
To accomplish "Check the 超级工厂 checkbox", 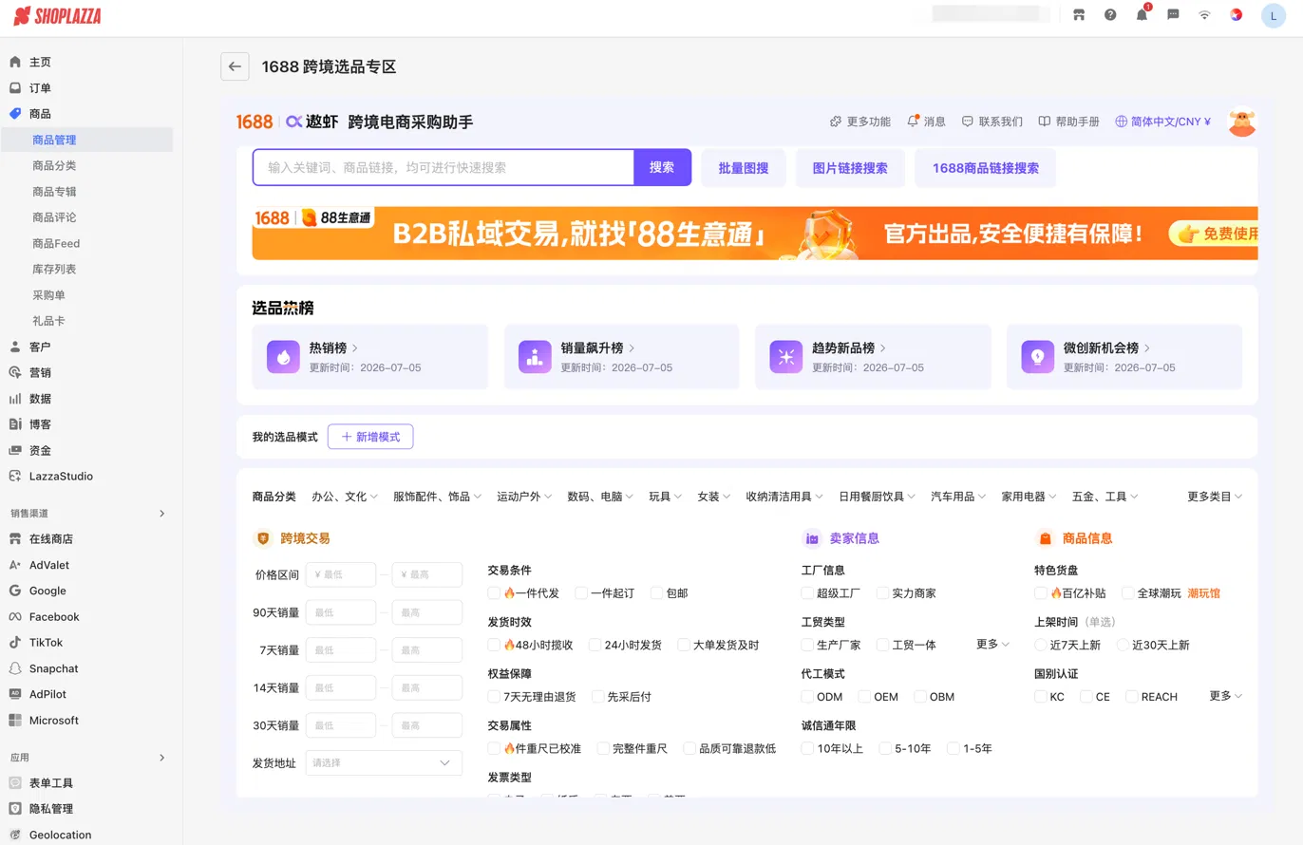I will (x=808, y=592).
